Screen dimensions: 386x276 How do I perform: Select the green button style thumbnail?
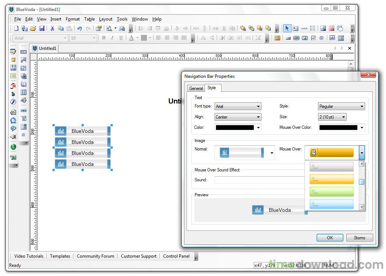point(331,191)
